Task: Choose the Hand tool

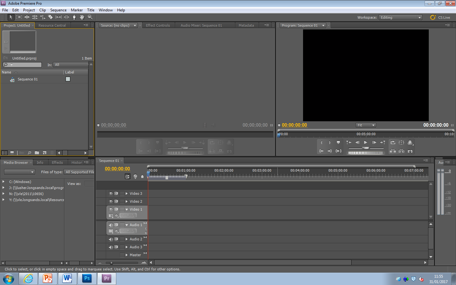Action: (82, 17)
